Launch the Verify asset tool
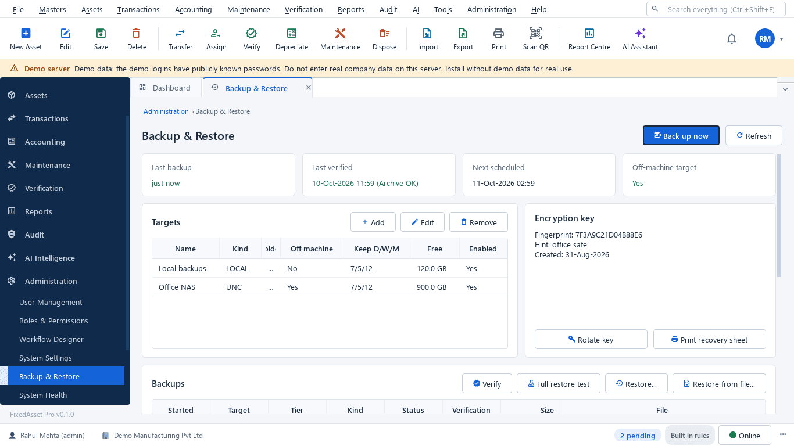This screenshot has width=794, height=446. tap(252, 39)
